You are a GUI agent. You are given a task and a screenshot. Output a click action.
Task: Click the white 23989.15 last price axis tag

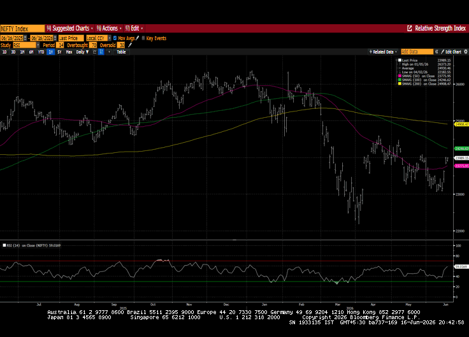461,158
